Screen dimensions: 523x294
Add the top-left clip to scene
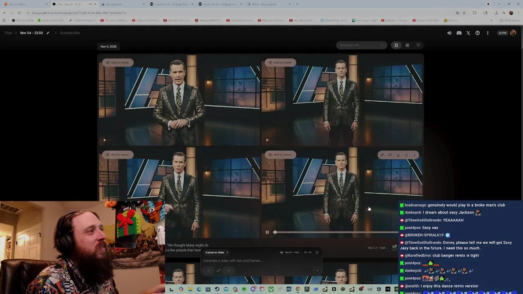[118, 62]
